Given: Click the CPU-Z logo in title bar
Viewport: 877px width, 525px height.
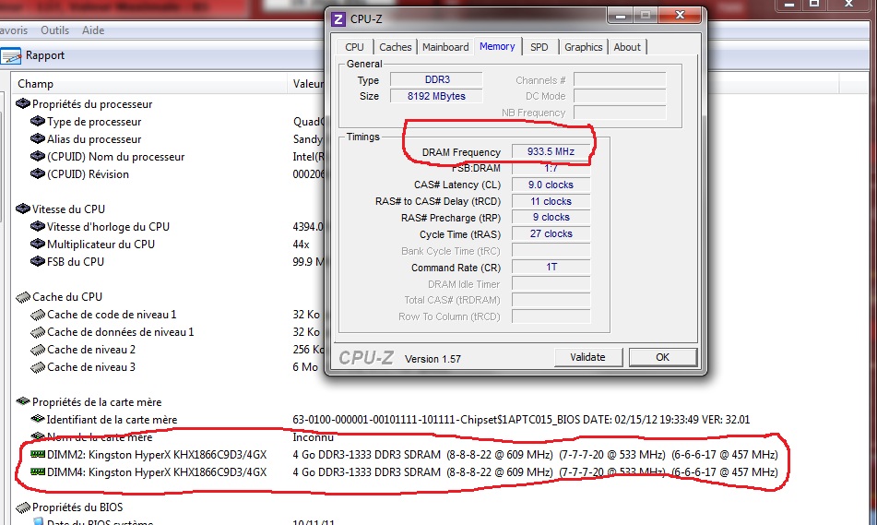Looking at the screenshot, I should click(338, 18).
